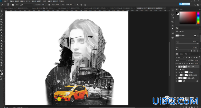Toggle visibility of fifth layer row
201x108 pixels.
click(176, 78)
